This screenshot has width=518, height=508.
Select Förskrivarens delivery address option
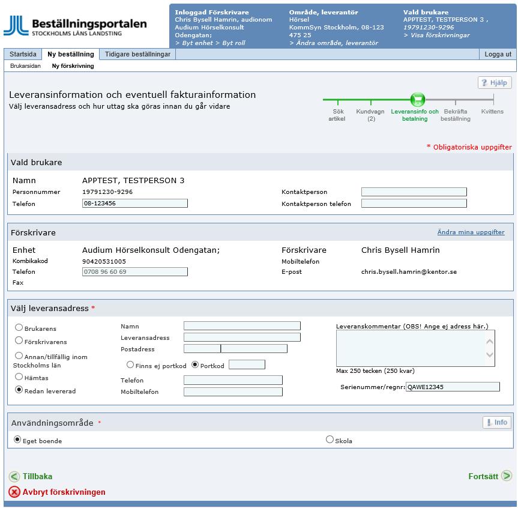(19, 340)
